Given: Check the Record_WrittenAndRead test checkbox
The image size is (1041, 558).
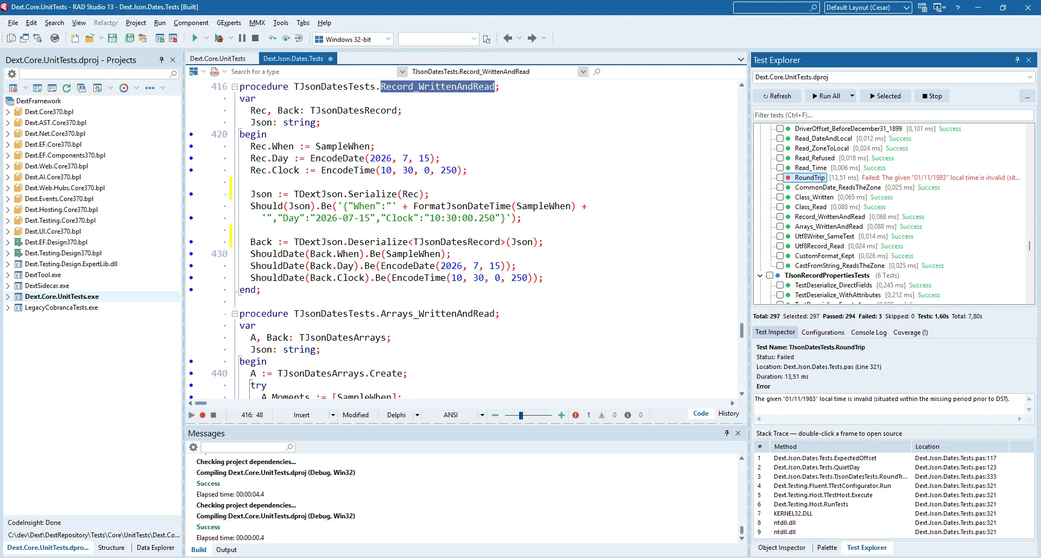Looking at the screenshot, I should [x=780, y=217].
